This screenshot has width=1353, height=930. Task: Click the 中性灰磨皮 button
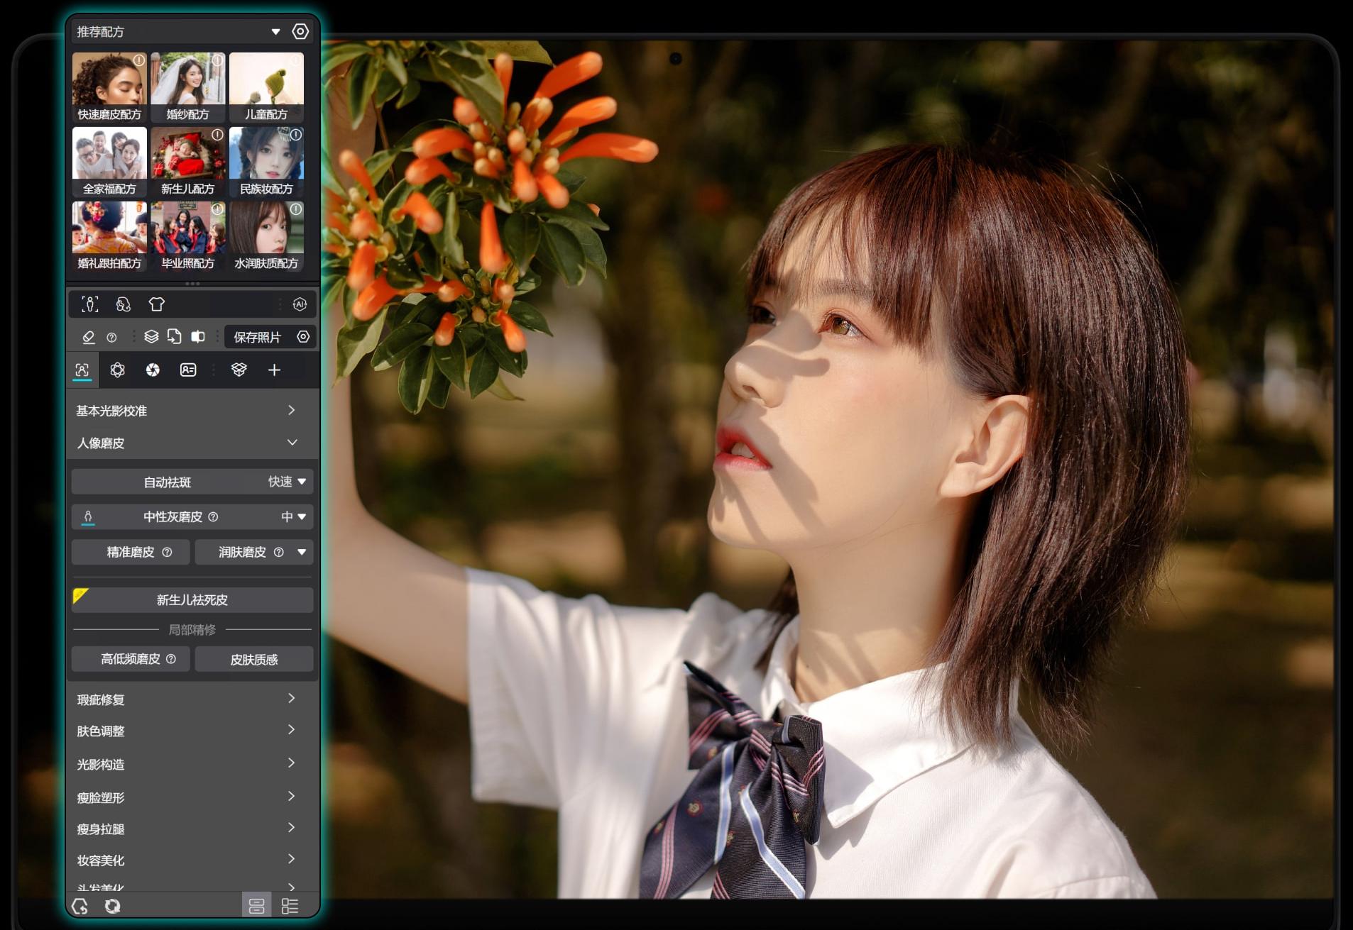coord(172,516)
